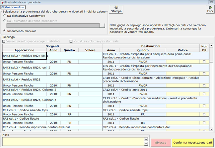Image resolution: width=215 pixels, height=148 pixels.
Task: Click the Non rip column header
Action: pyautogui.click(x=204, y=48)
